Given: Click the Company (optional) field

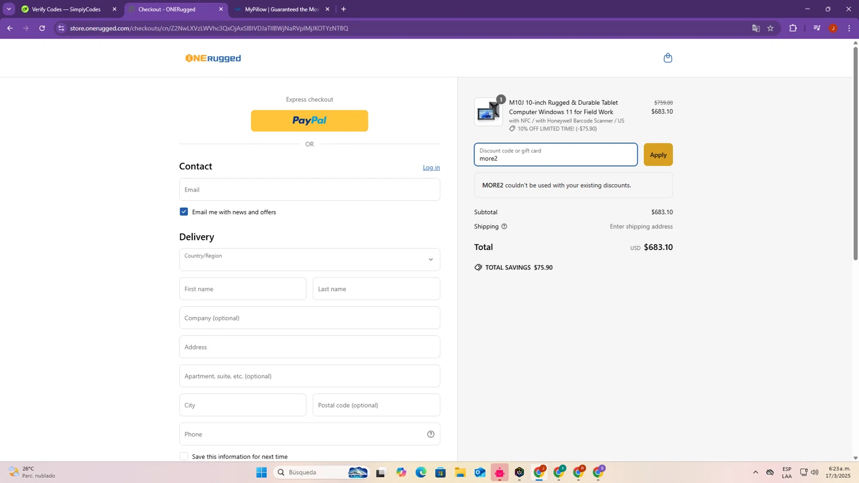Looking at the screenshot, I should pos(310,318).
